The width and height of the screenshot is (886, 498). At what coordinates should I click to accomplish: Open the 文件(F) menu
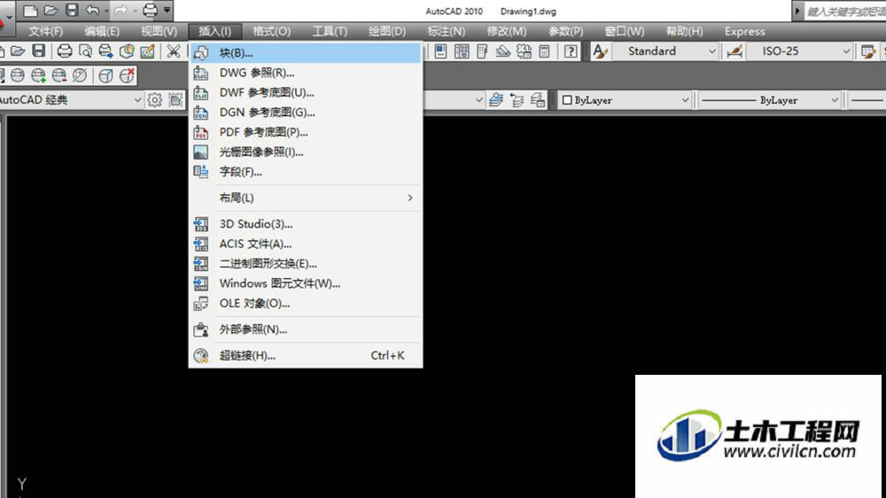point(46,32)
